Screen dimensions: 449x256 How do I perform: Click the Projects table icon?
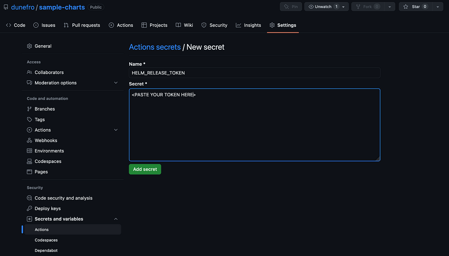144,25
